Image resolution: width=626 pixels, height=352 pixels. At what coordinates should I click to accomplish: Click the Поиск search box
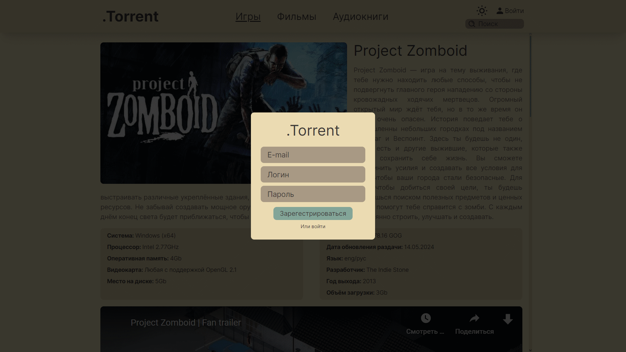(x=499, y=24)
